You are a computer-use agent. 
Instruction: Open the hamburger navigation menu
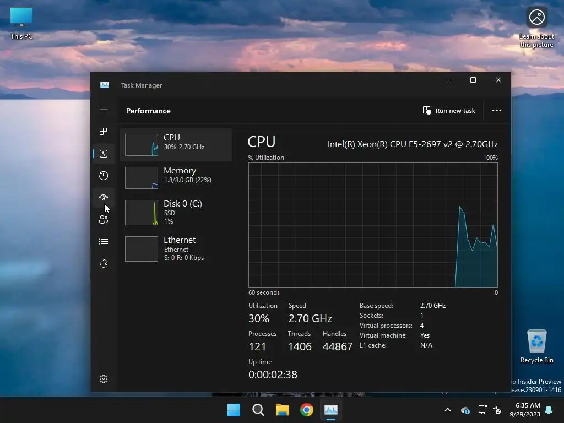click(x=104, y=110)
